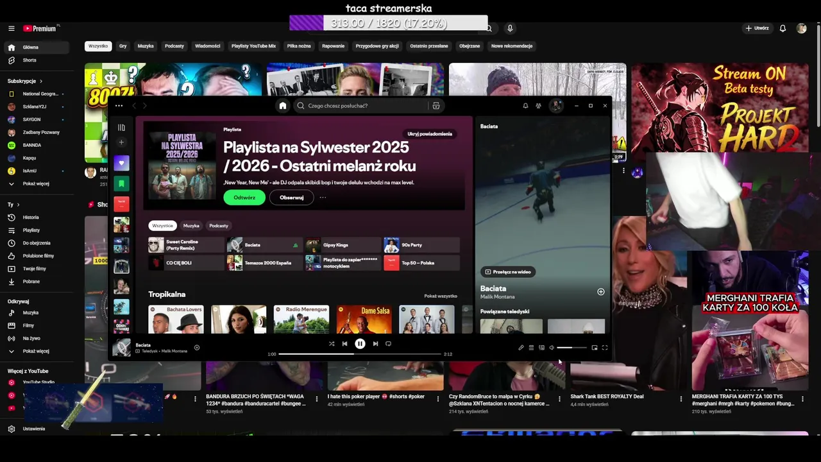Screen dimensions: 821x462
Task: Select the Podcasty chip on YouTube
Action: tap(174, 46)
